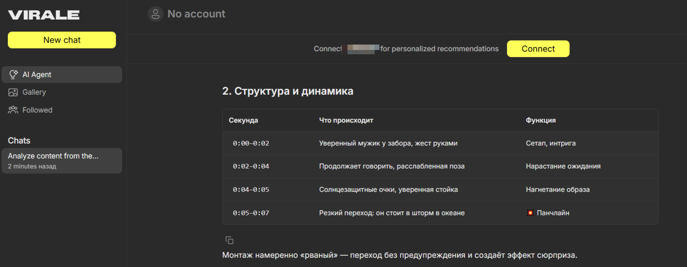Click the Секунда column header
The image size is (687, 267).
243,120
